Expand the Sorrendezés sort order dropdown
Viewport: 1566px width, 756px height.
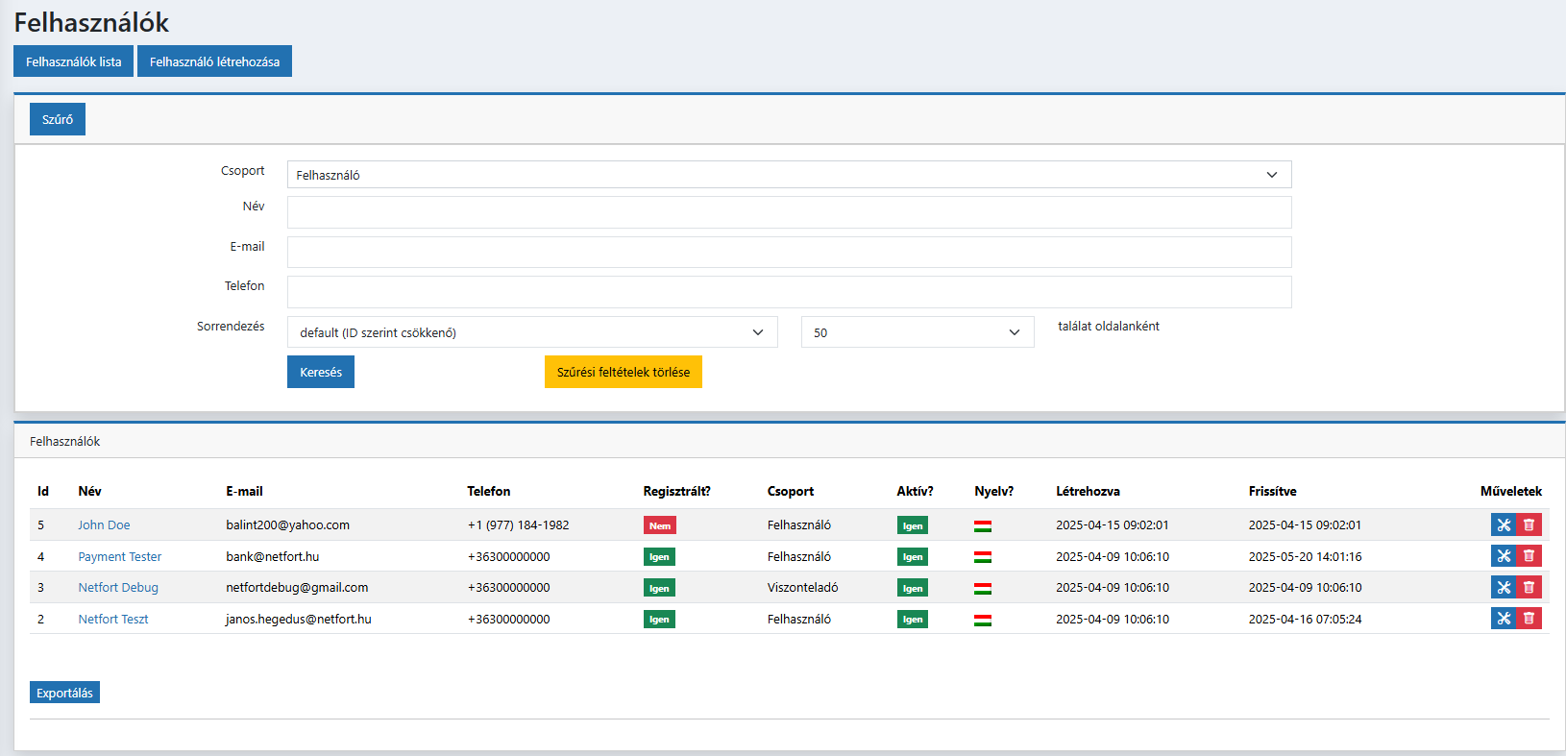point(531,332)
